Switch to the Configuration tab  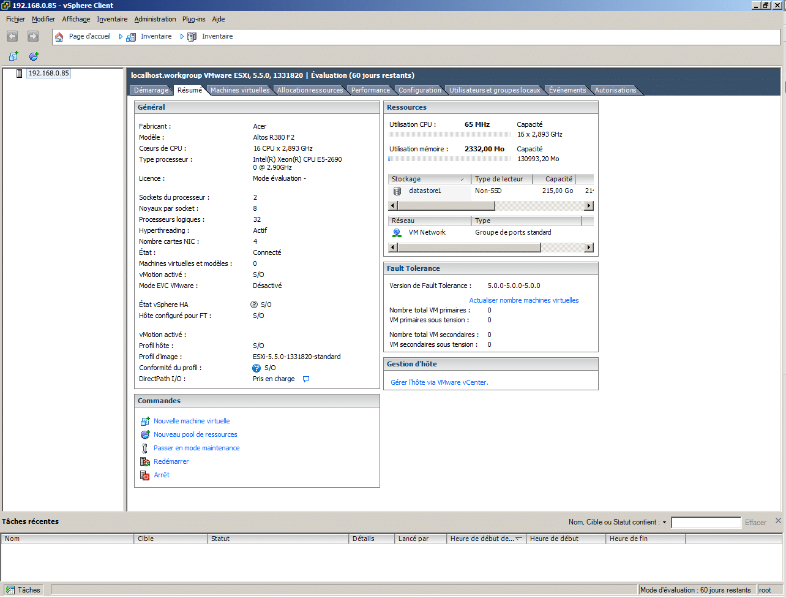click(x=420, y=90)
